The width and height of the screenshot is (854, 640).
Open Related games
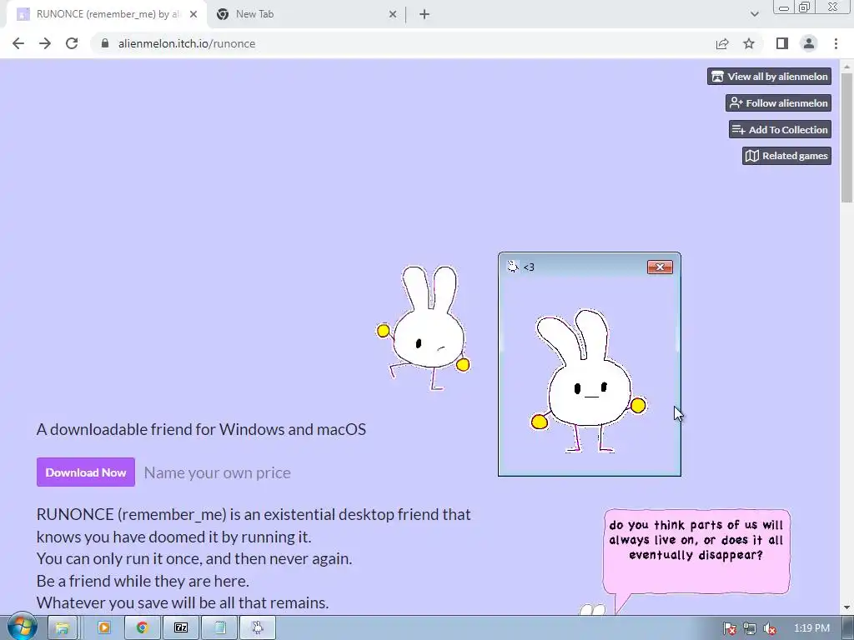tap(786, 156)
